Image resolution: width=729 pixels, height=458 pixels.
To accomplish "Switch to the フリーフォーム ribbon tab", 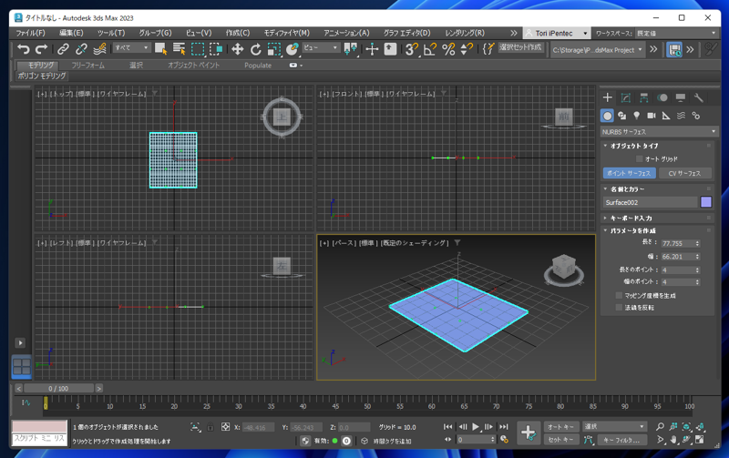I will click(87, 65).
